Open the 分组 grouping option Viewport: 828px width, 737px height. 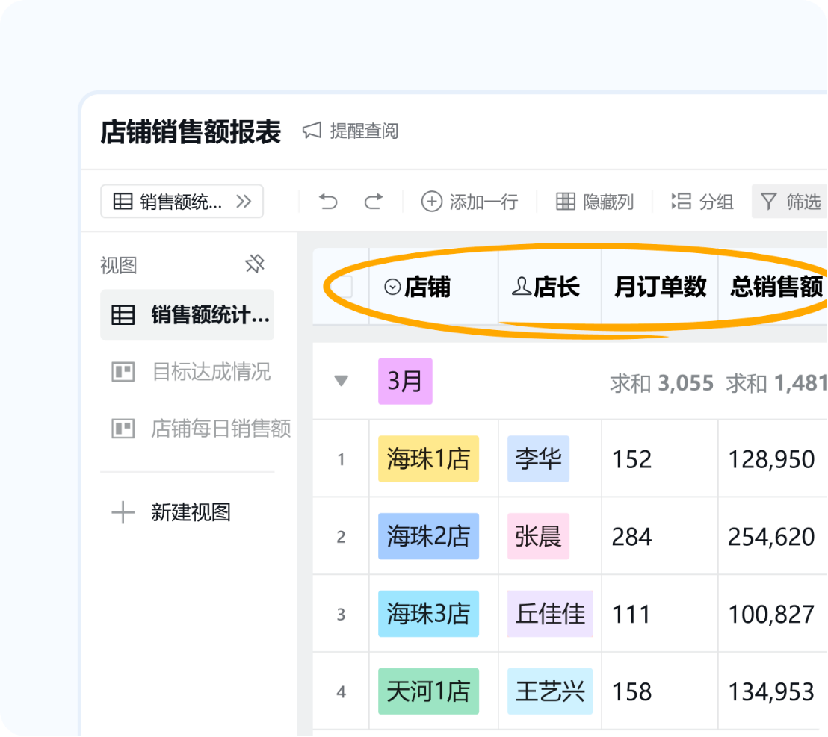click(702, 202)
